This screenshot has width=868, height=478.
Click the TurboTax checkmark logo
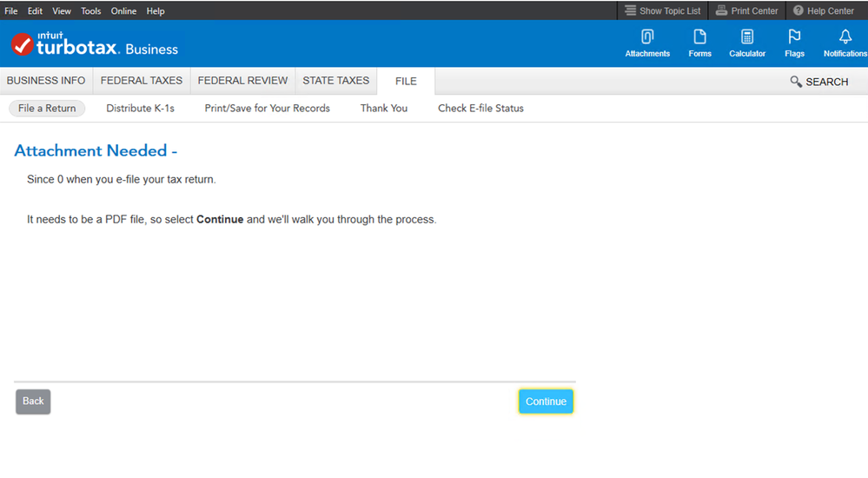[x=23, y=45]
